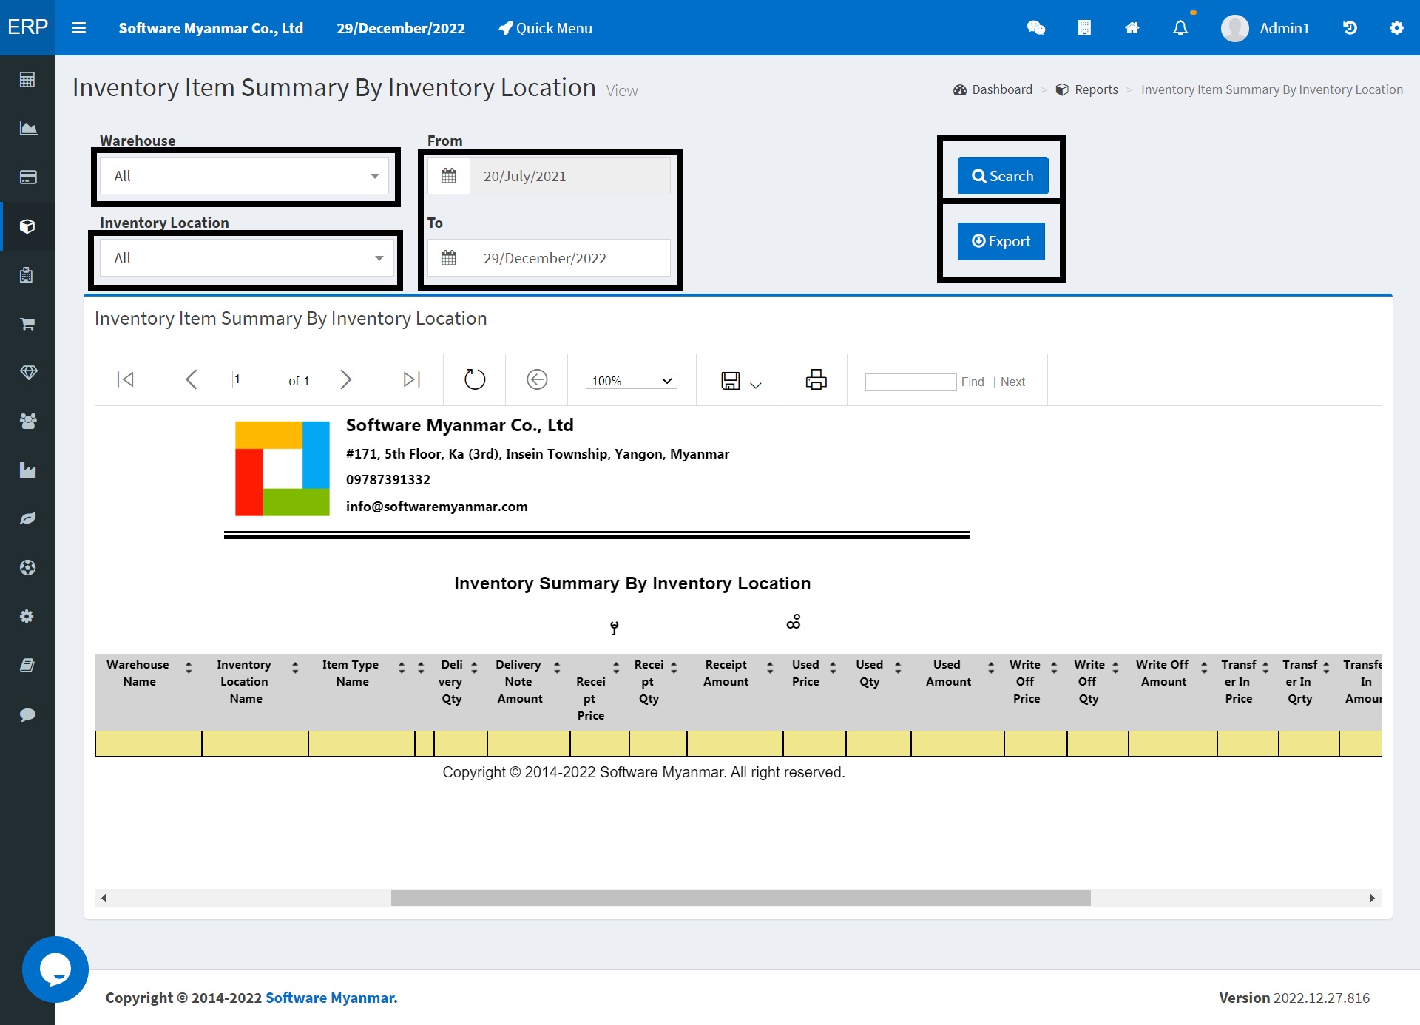
Task: Go to Reports breadcrumb
Action: tap(1087, 89)
